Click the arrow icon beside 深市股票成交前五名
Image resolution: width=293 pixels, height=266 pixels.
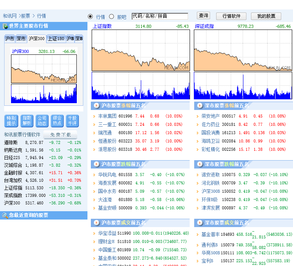coord(200,223)
